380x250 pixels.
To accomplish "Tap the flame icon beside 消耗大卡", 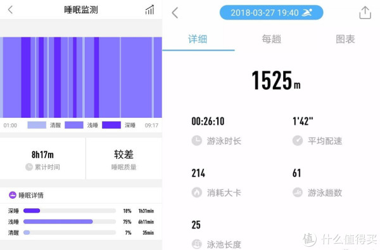I will click(196, 192).
